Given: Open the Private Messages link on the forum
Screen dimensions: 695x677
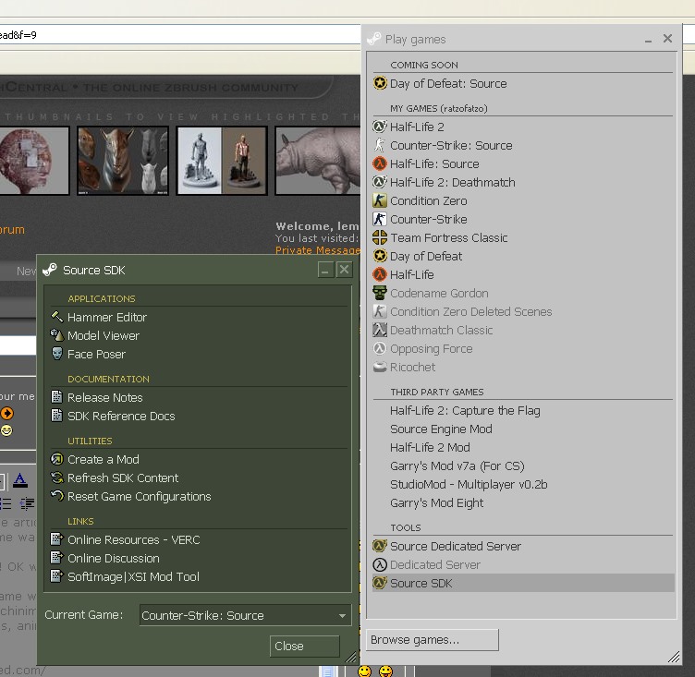Looking at the screenshot, I should pos(318,250).
